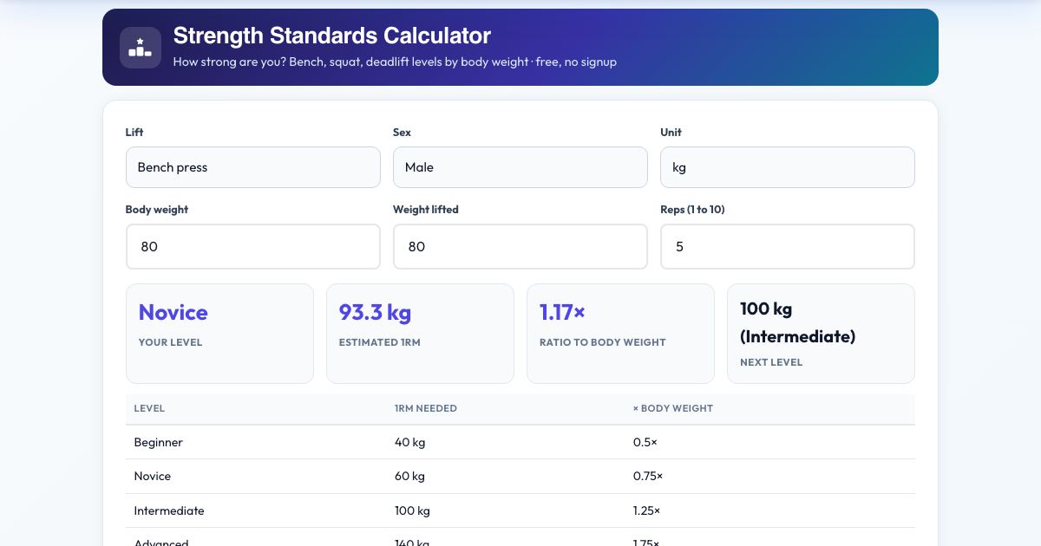Viewport: 1041px width, 546px height.
Task: Click the 100 kg table cell
Action: click(412, 510)
